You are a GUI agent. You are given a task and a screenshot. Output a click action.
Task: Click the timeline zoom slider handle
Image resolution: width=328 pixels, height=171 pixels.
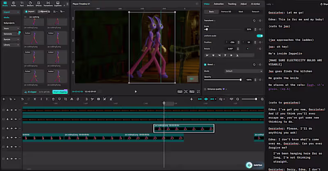tap(256, 99)
